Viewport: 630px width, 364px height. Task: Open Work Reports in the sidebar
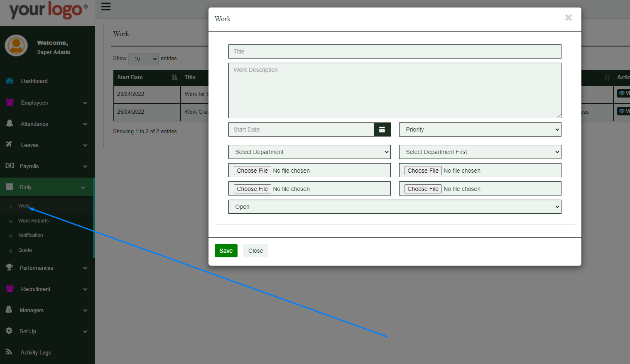pyautogui.click(x=33, y=221)
